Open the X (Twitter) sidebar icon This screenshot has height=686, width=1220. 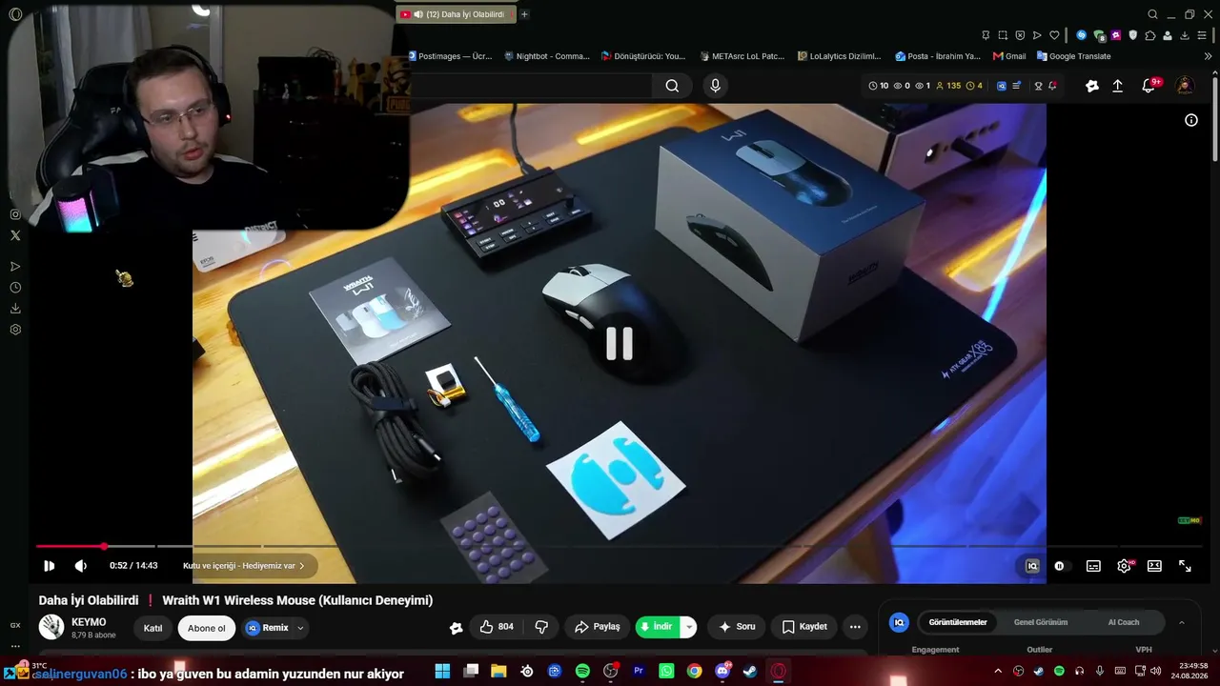15,235
